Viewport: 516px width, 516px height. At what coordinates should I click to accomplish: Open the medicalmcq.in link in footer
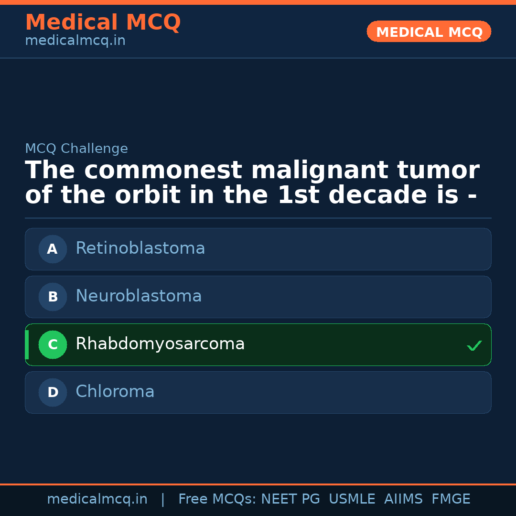point(97,499)
